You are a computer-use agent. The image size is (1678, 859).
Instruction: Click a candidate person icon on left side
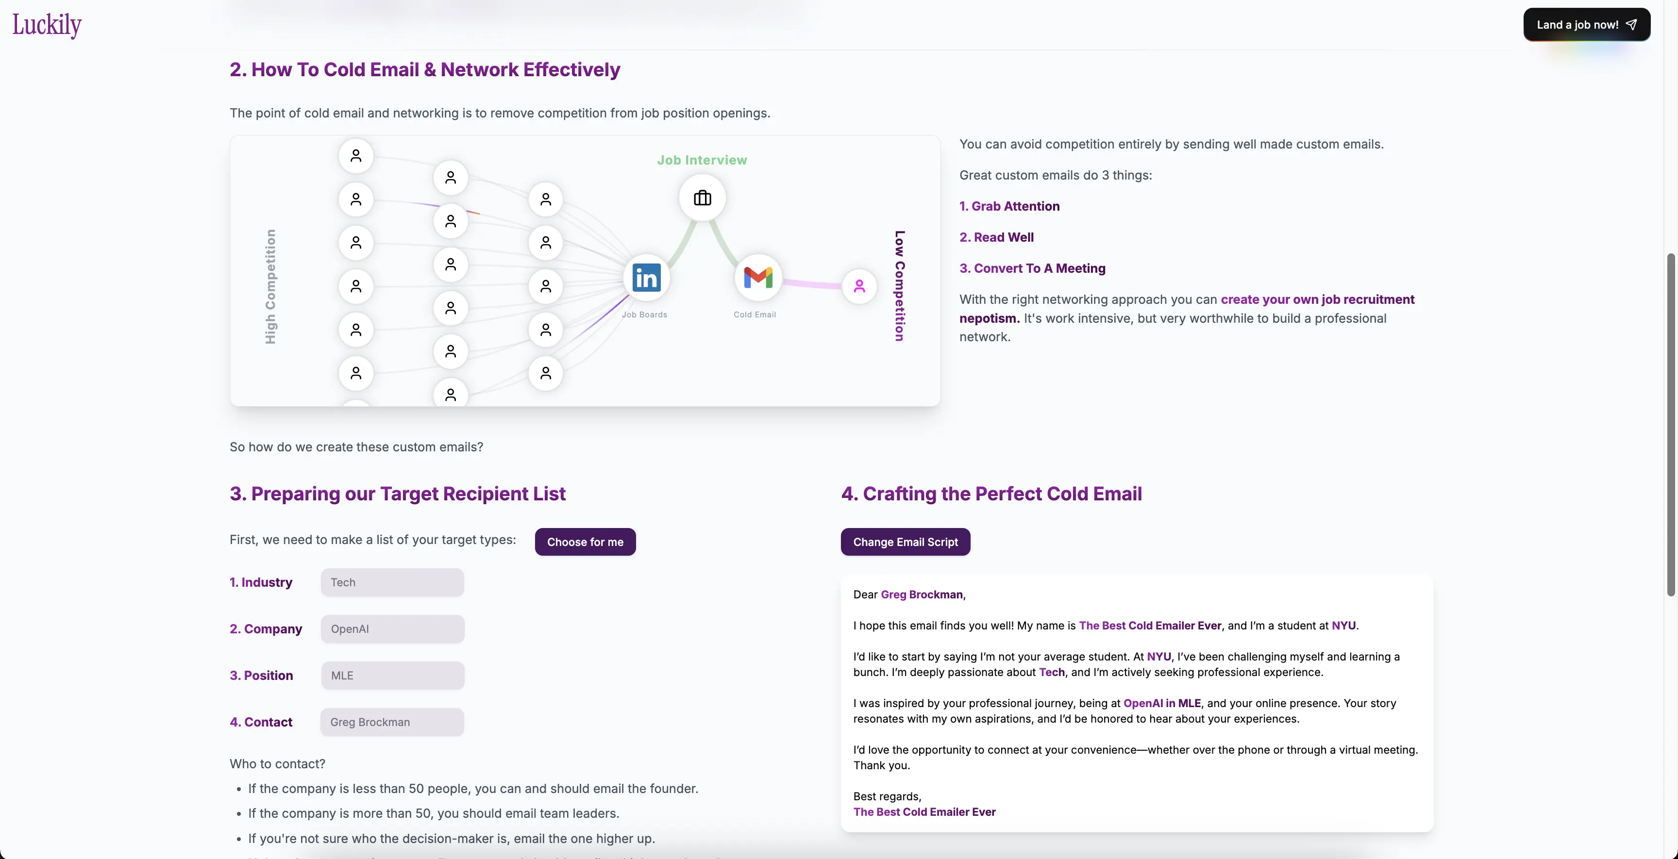pos(356,154)
